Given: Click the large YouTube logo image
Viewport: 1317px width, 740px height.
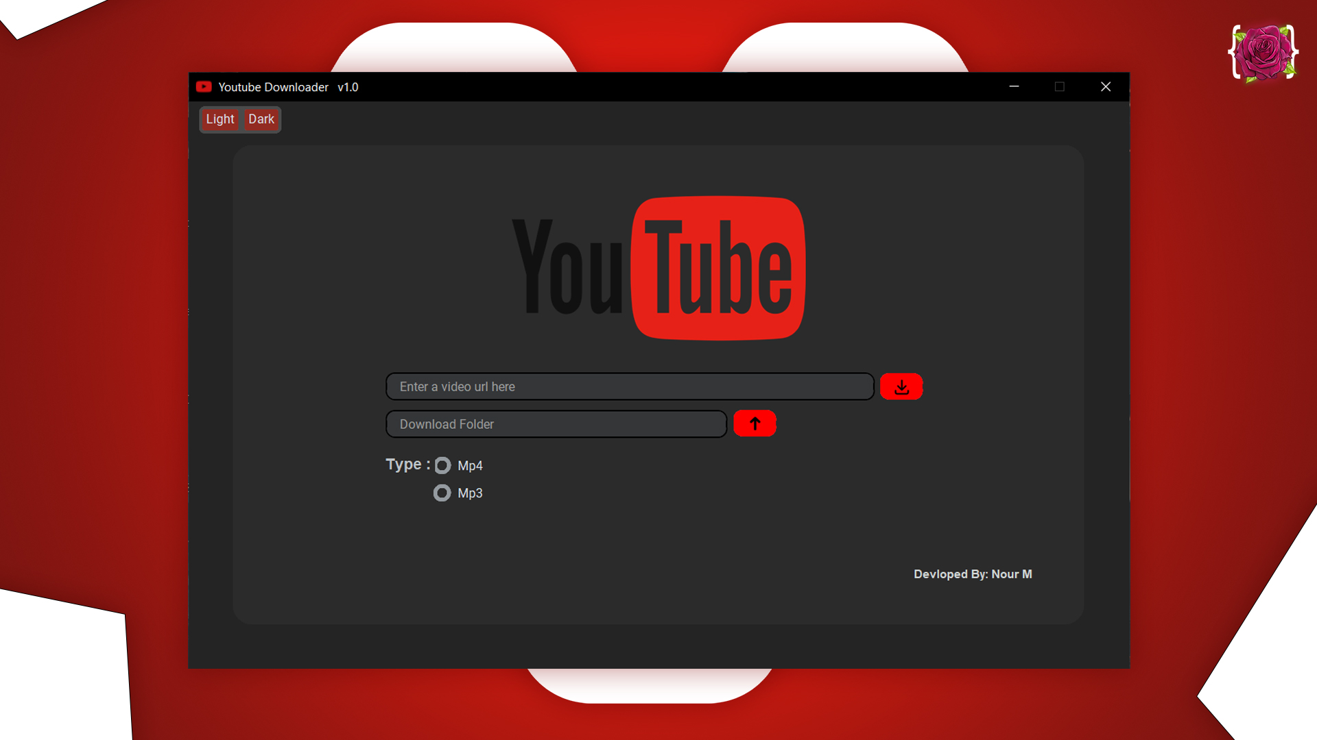Looking at the screenshot, I should pyautogui.click(x=659, y=268).
